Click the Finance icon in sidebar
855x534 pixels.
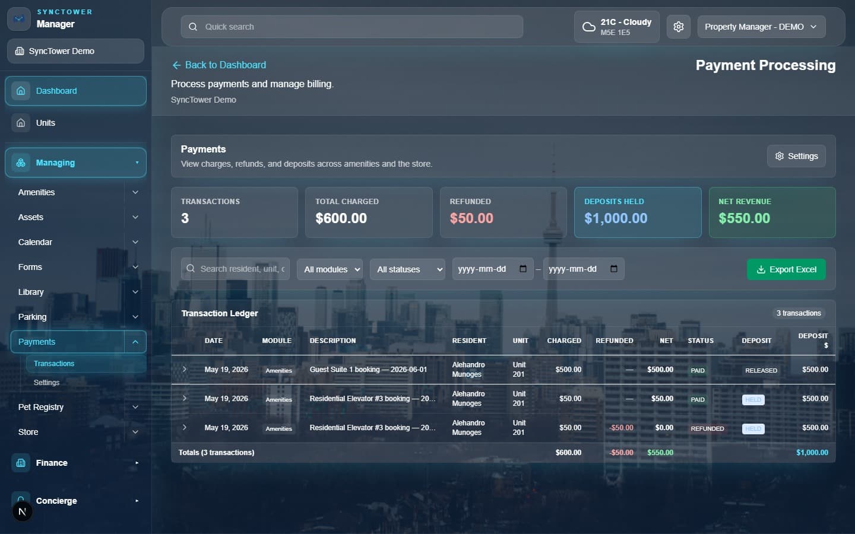pyautogui.click(x=21, y=463)
